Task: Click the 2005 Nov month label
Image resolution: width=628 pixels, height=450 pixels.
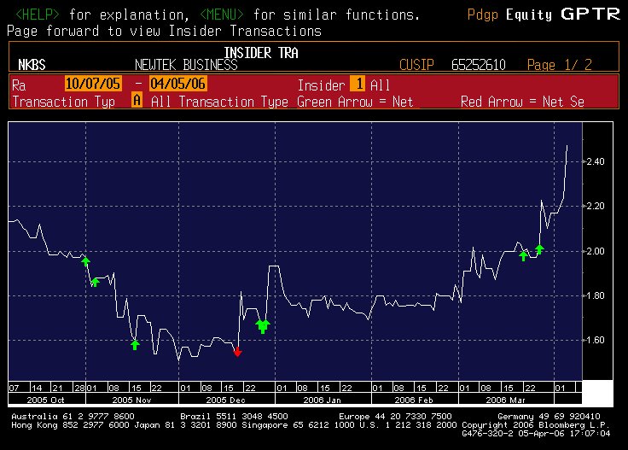Action: coord(131,400)
